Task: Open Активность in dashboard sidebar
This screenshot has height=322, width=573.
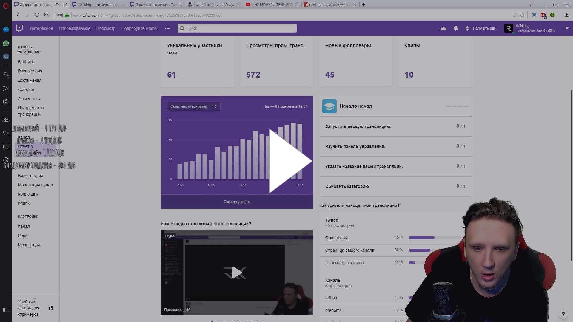Action: tap(29, 99)
